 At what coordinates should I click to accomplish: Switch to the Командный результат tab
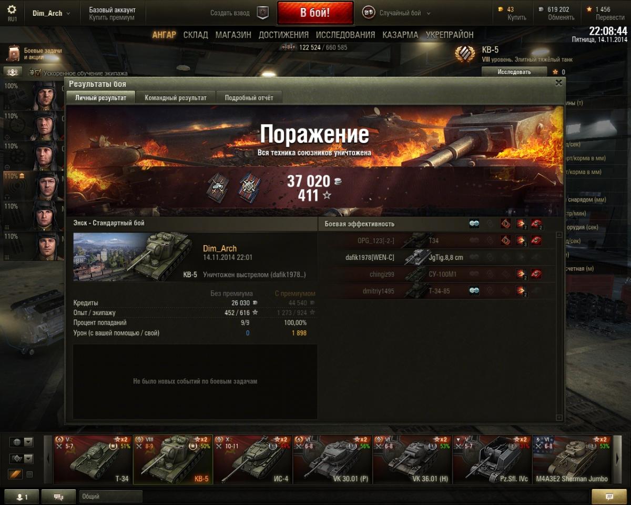tap(176, 97)
